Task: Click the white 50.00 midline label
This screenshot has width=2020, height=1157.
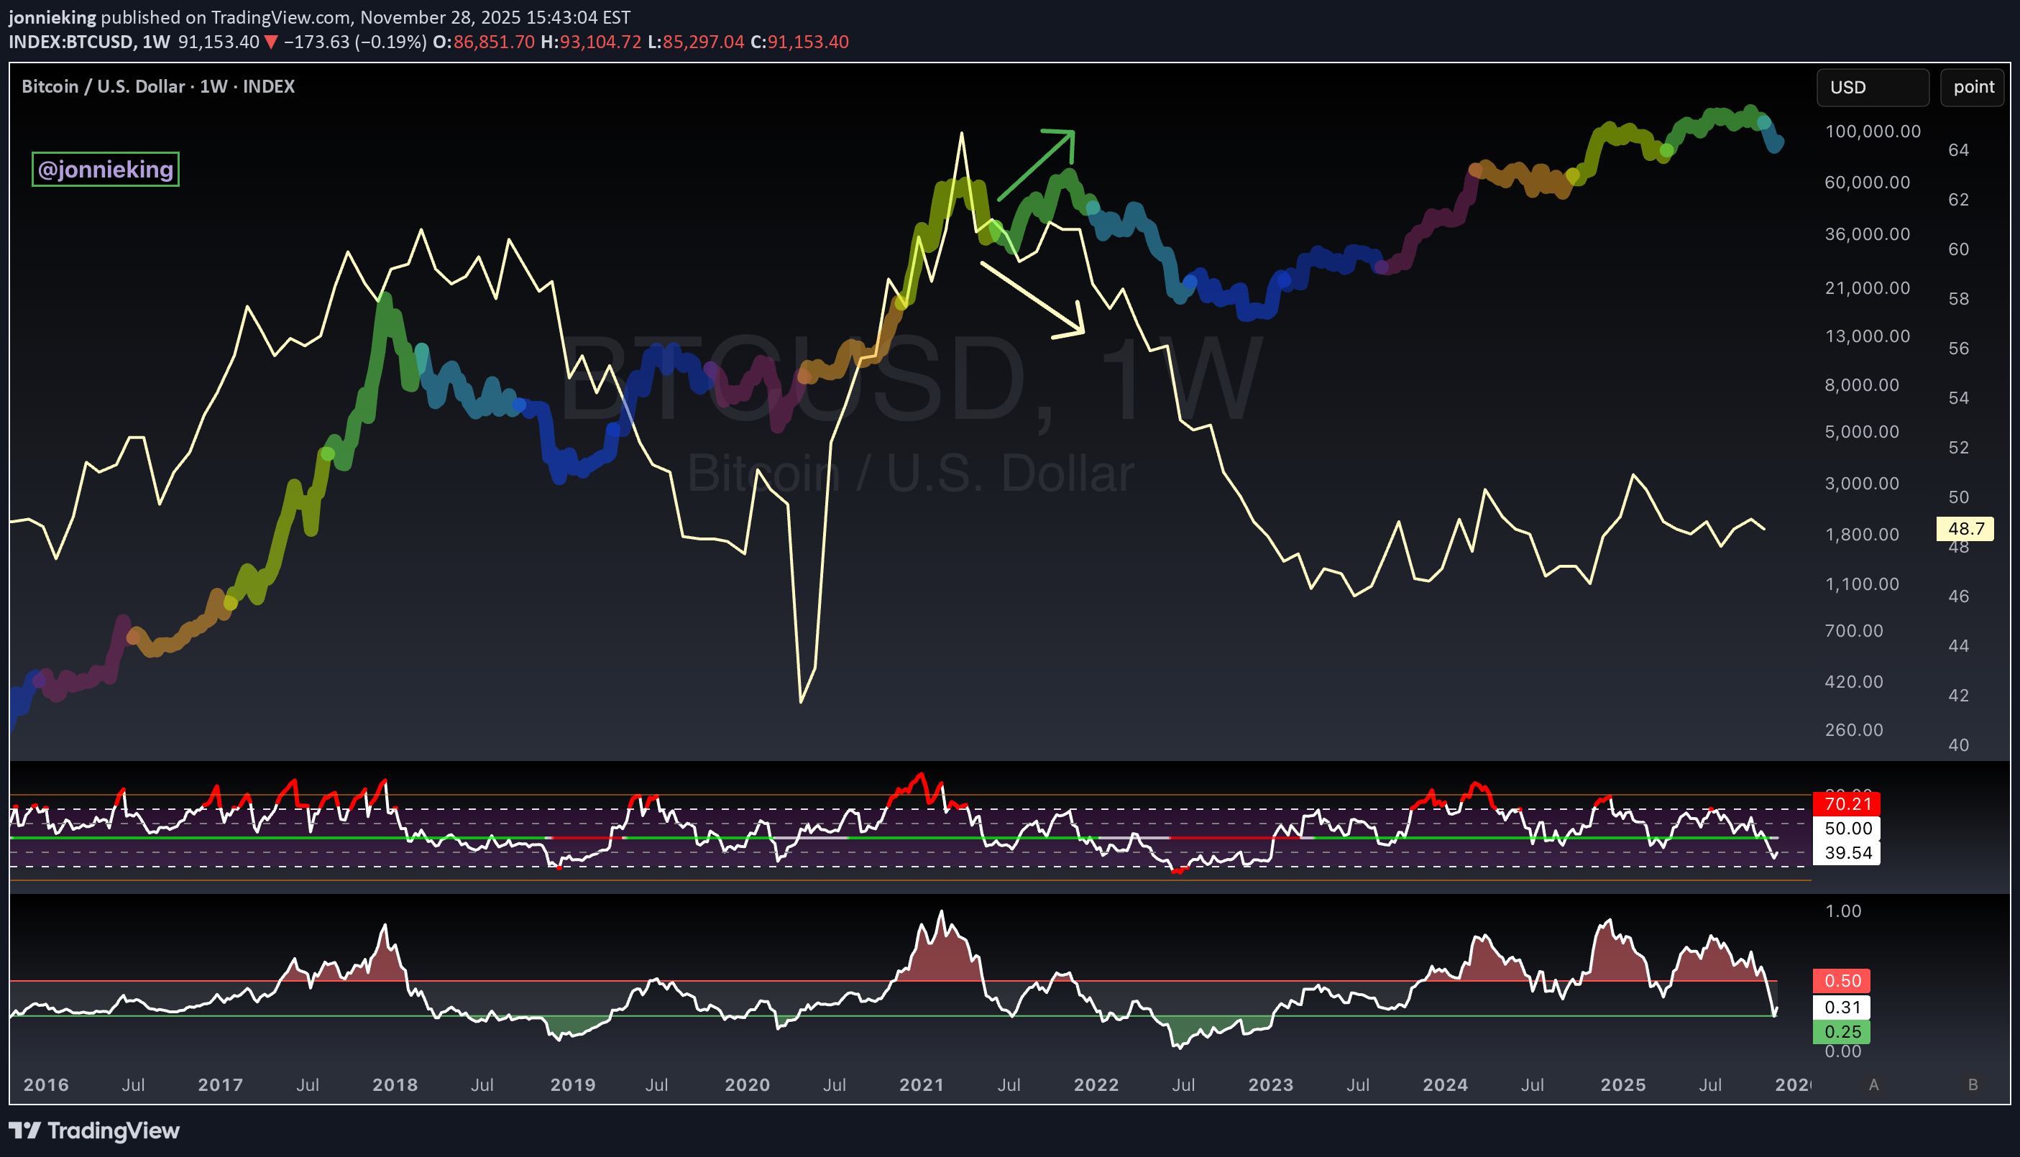Action: pyautogui.click(x=1847, y=828)
